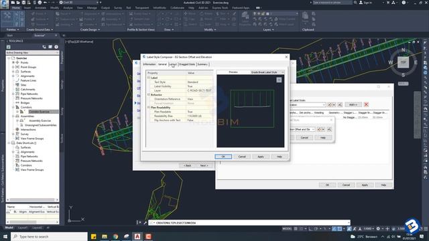429x241 pixels.
Task: Open the Grade Break Label Style preview dropdown
Action: coord(267,72)
